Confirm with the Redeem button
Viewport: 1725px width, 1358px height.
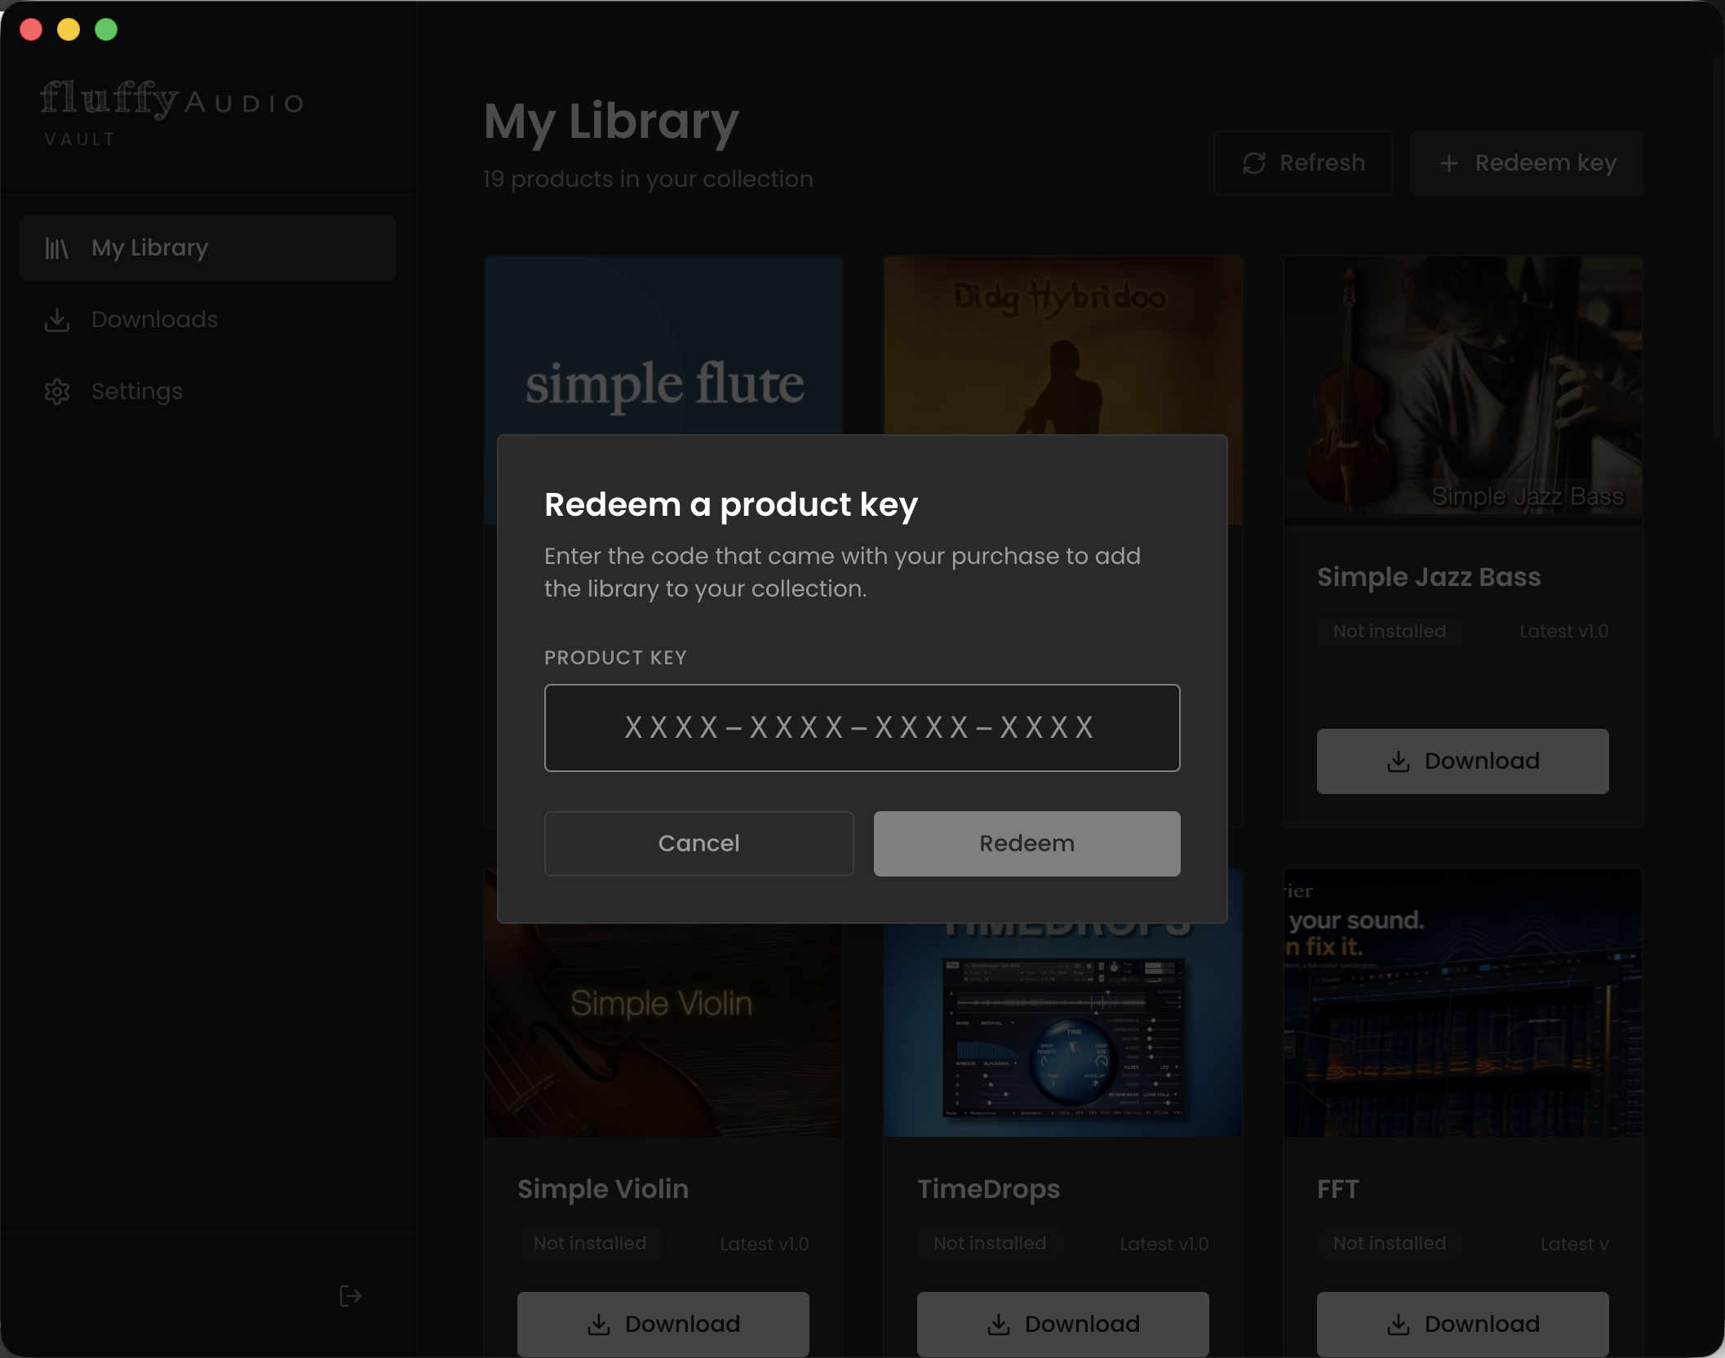(x=1027, y=843)
